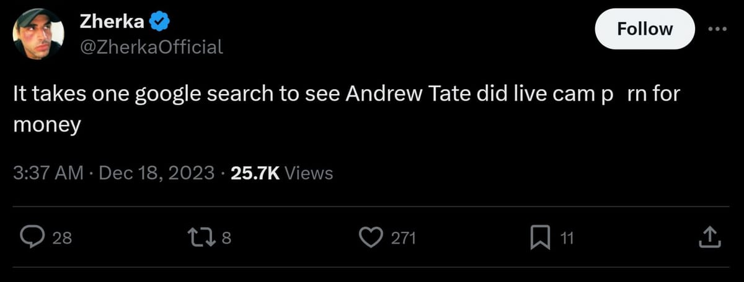Viewport: 744px width, 282px height.
Task: Like the tweet with the heart icon
Action: [372, 237]
